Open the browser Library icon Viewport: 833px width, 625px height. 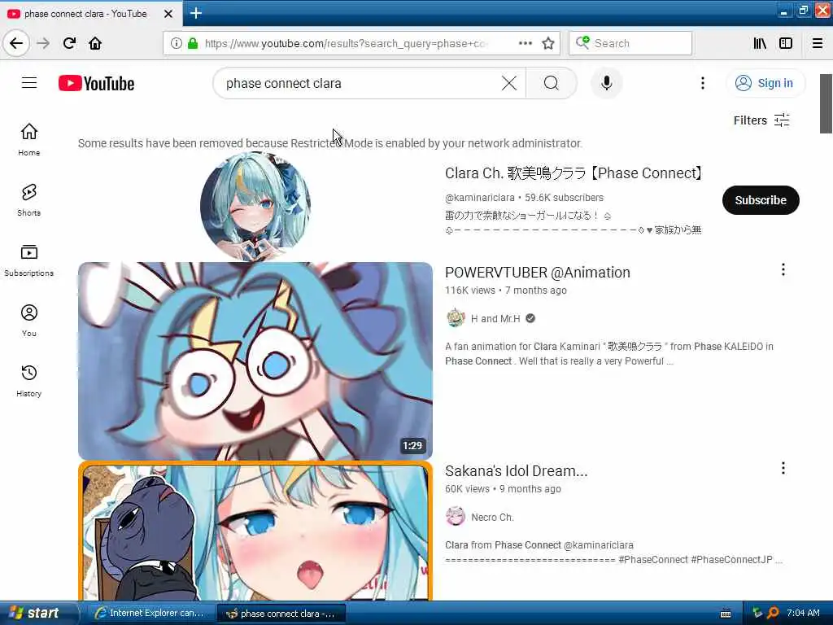coord(760,43)
